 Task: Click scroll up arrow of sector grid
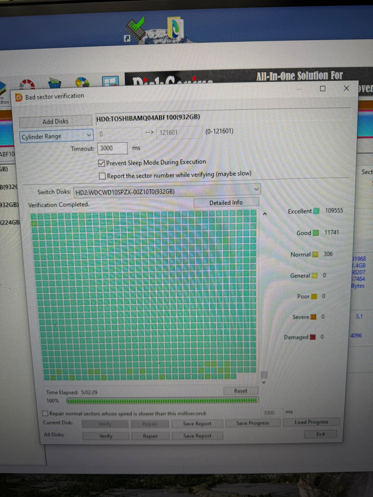coord(265,214)
